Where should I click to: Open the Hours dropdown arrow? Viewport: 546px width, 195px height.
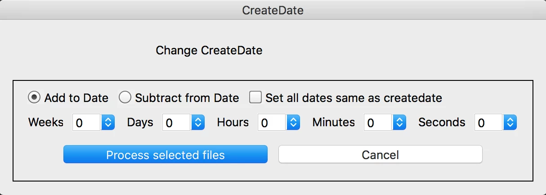click(293, 123)
